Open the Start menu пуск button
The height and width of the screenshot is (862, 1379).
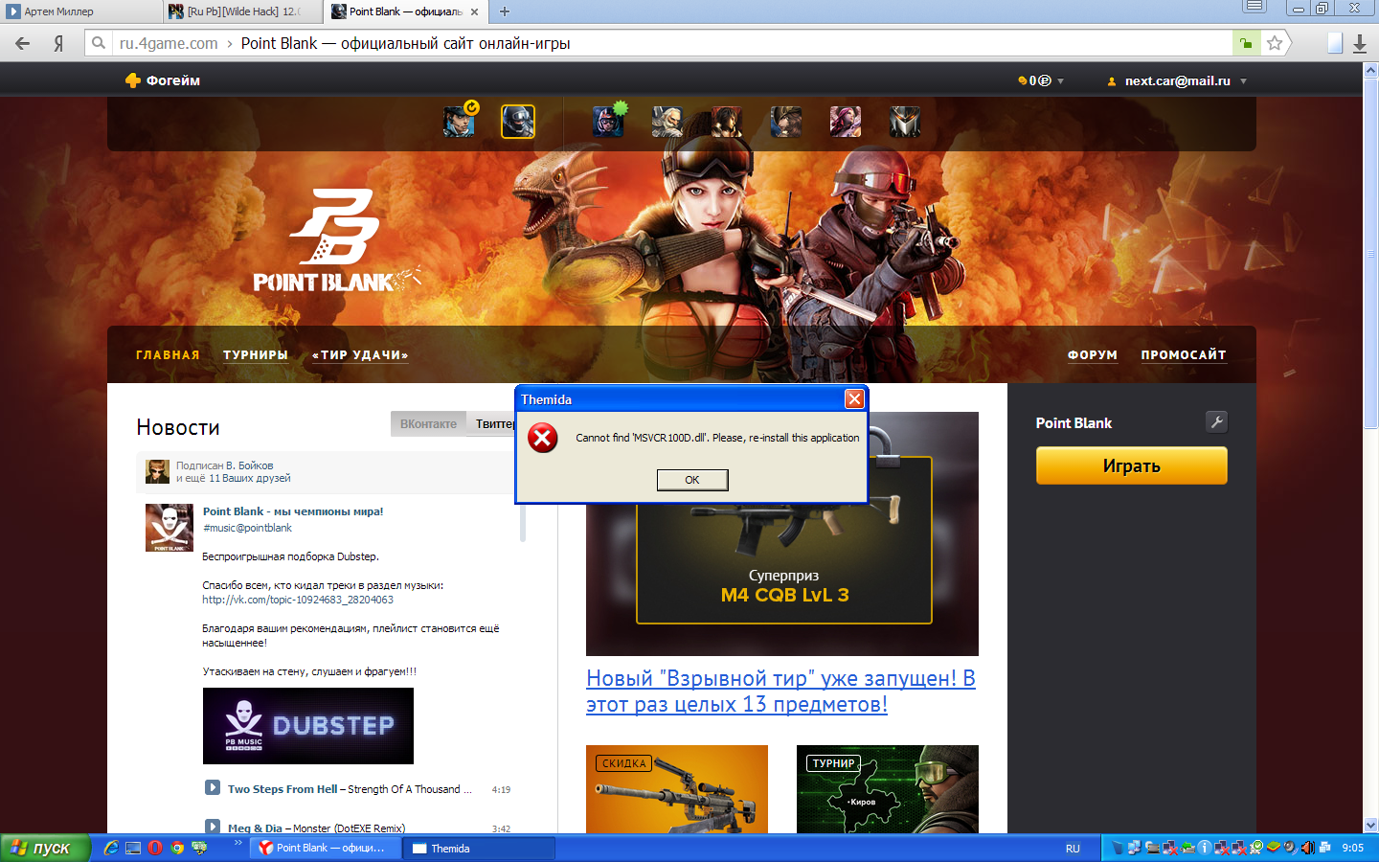(45, 848)
